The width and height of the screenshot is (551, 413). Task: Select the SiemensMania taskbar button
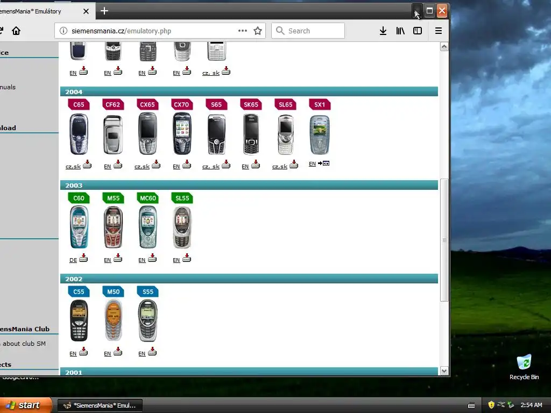pyautogui.click(x=100, y=405)
